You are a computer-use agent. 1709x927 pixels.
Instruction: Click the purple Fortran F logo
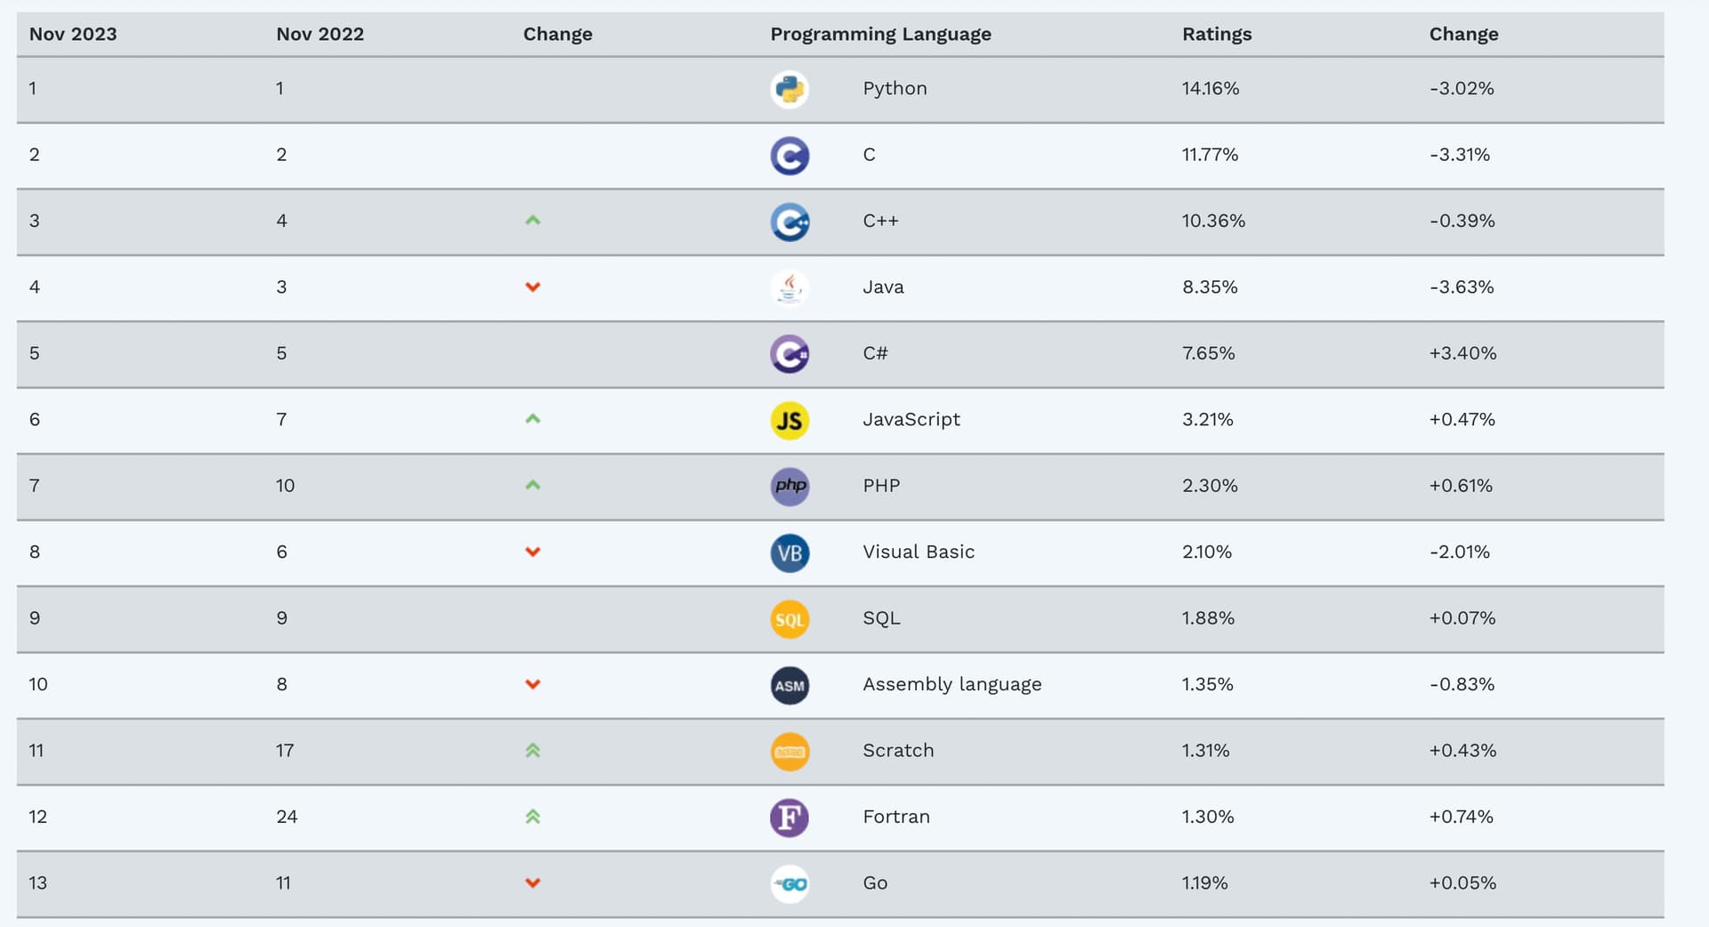[790, 818]
